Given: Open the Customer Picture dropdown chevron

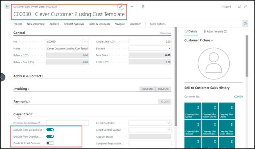Looking at the screenshot, I should [x=212, y=40].
